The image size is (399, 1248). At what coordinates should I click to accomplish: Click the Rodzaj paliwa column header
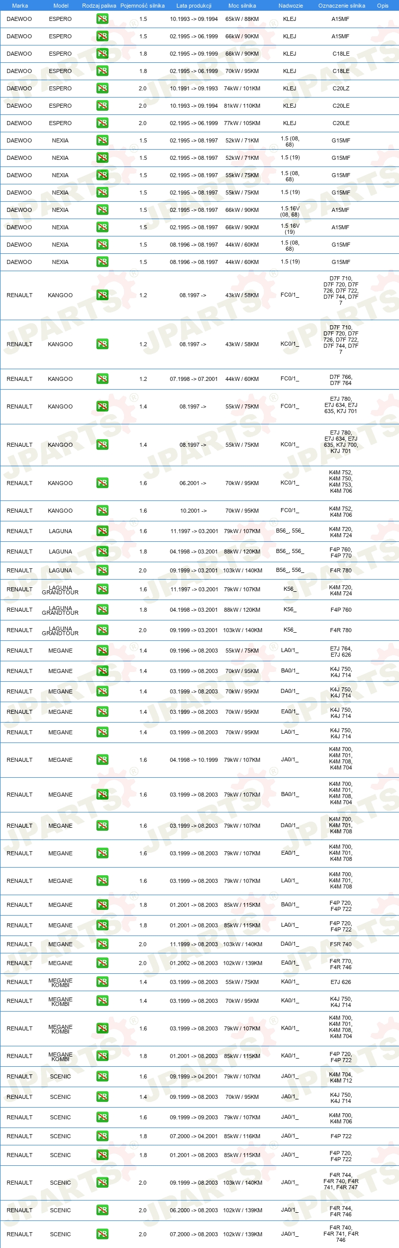(99, 6)
